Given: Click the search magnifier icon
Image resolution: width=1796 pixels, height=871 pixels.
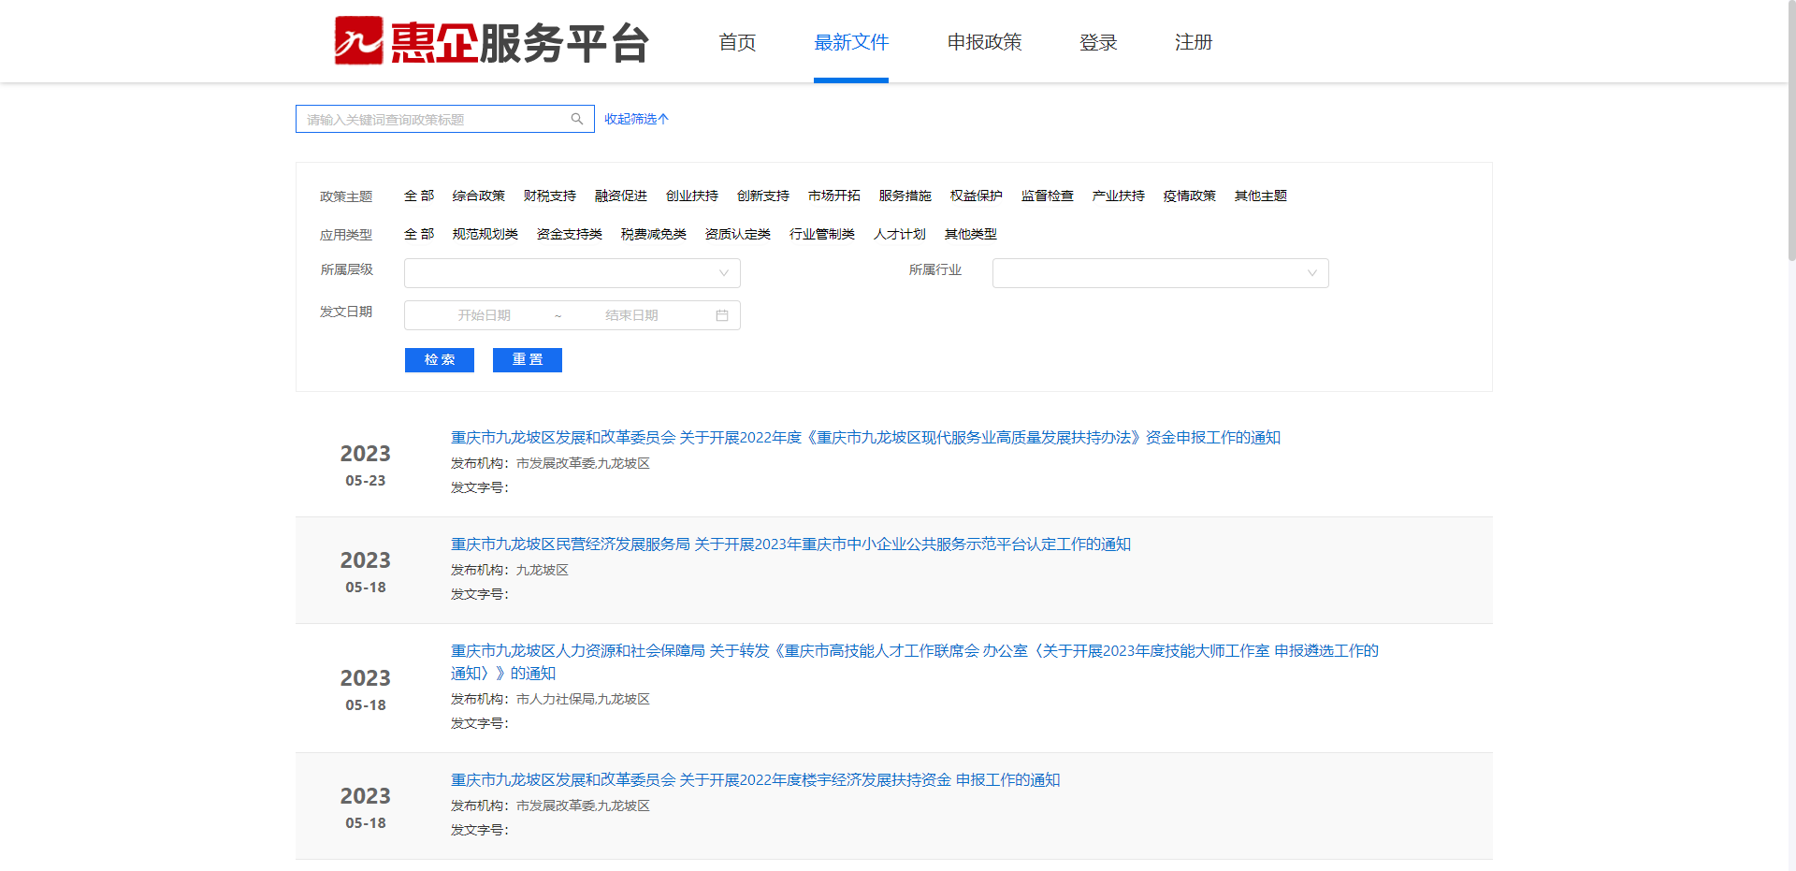Looking at the screenshot, I should (577, 119).
